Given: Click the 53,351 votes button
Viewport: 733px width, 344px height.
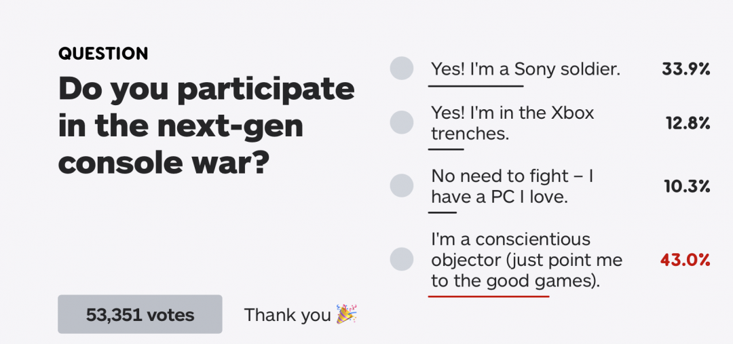Looking at the screenshot, I should (140, 314).
